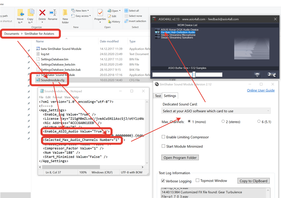Click the Select all icon
Image resolution: width=281 pixels, height=198 pixels.
[126, 11]
